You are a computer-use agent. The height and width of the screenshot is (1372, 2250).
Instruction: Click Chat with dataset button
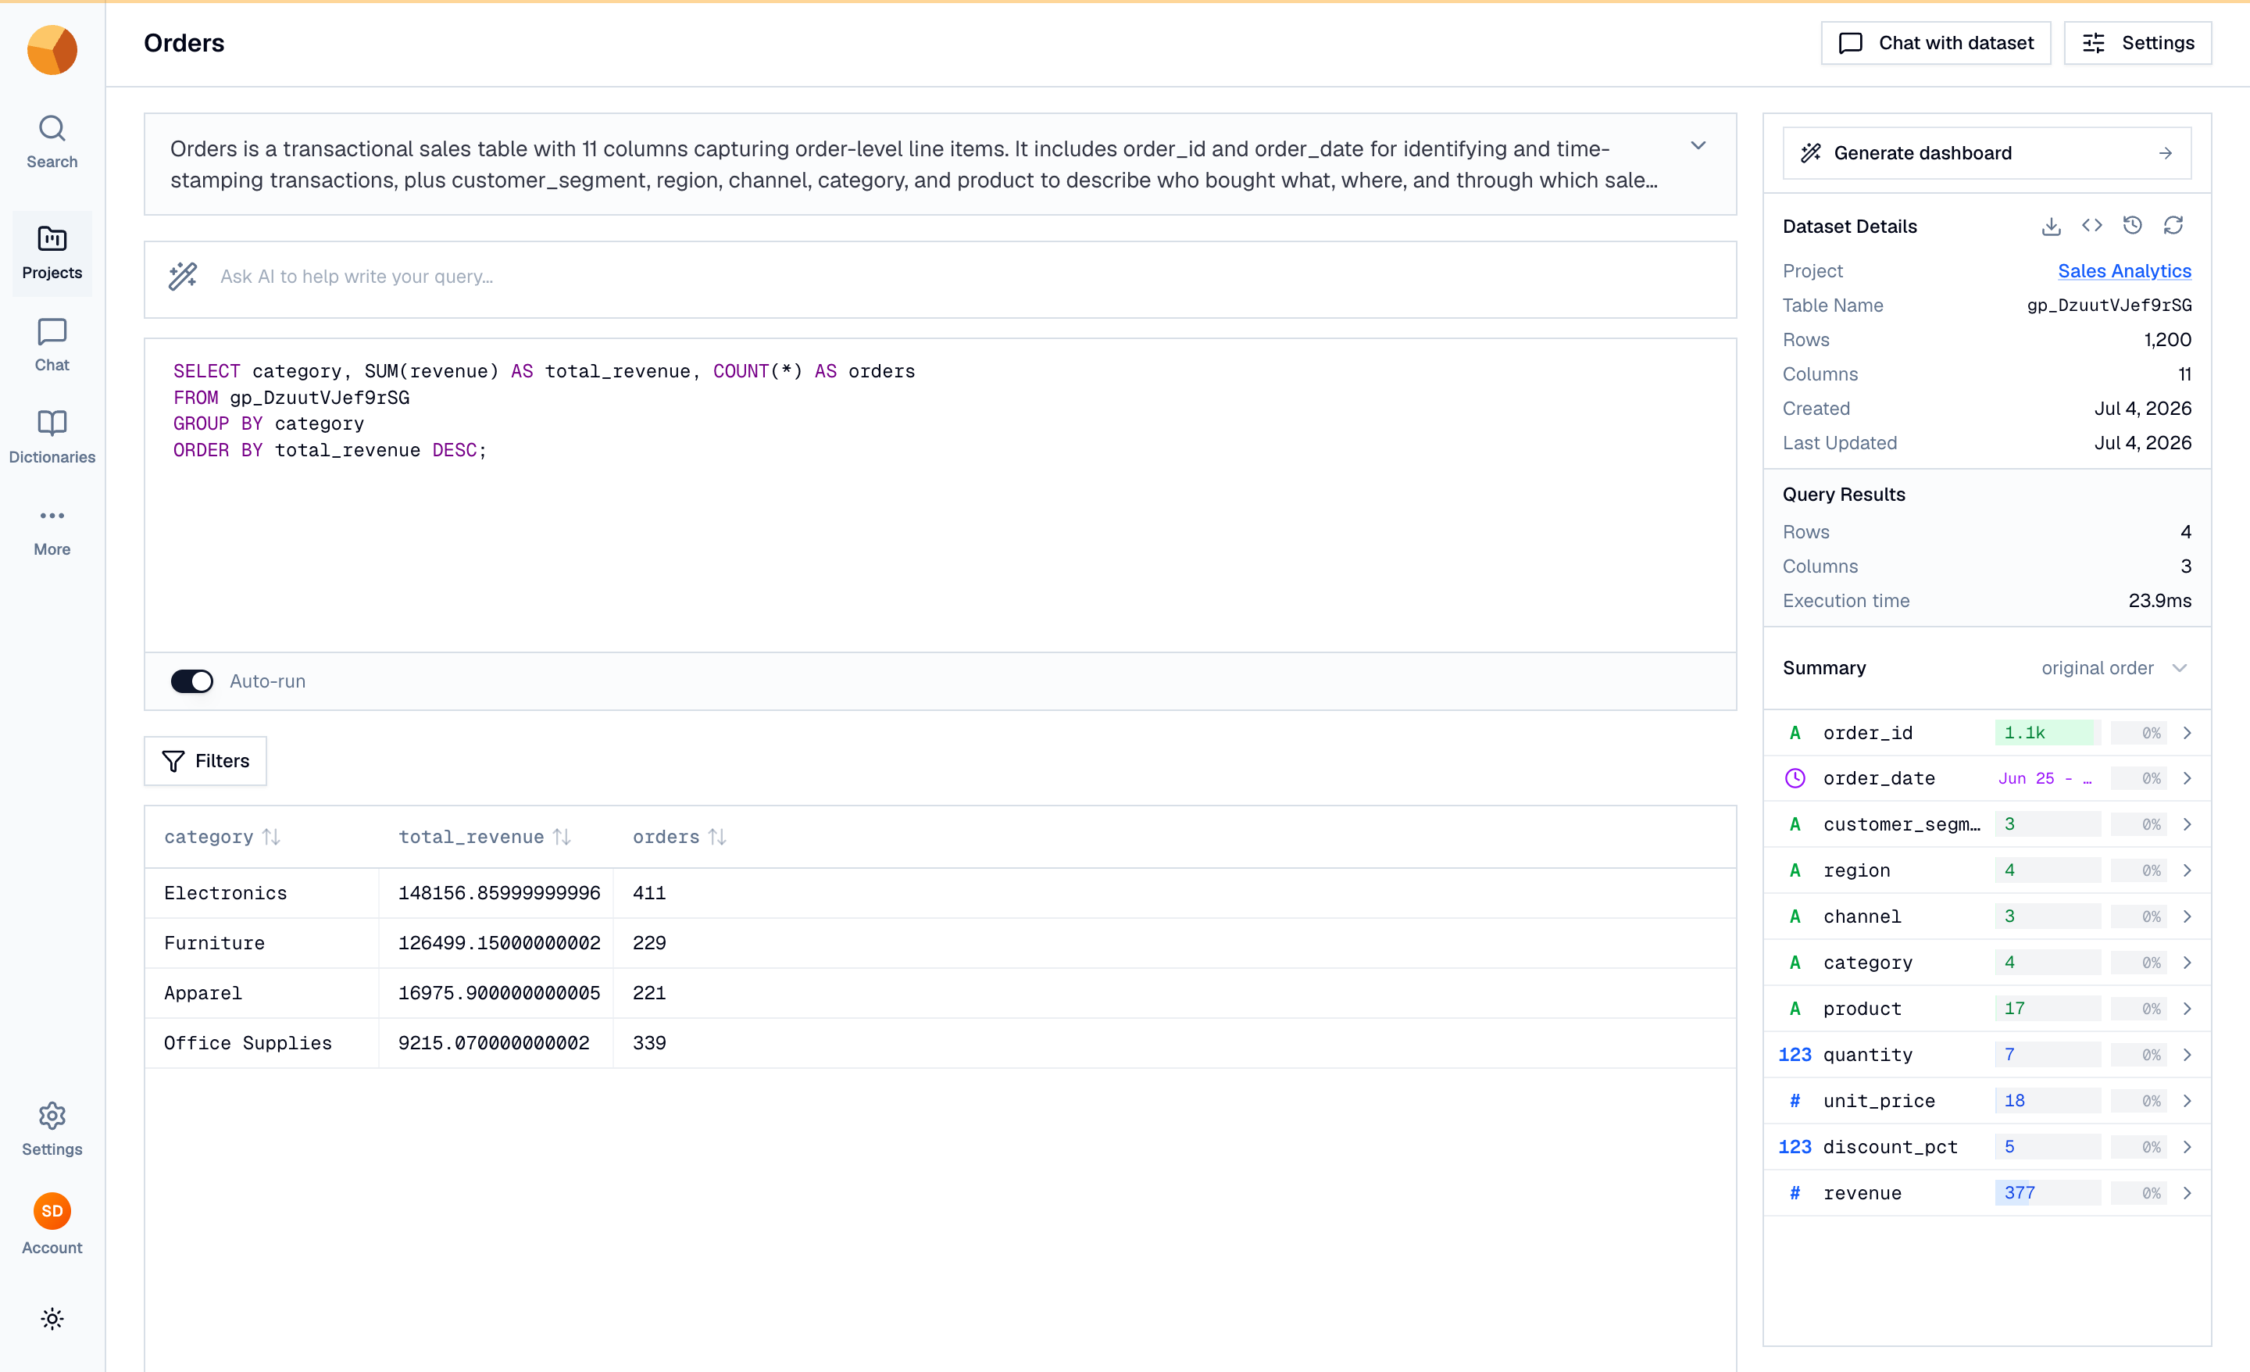pos(1936,43)
